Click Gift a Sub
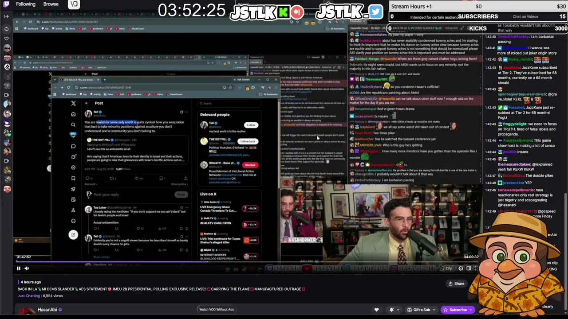Screen dimensions: 568x319 click(x=419, y=310)
